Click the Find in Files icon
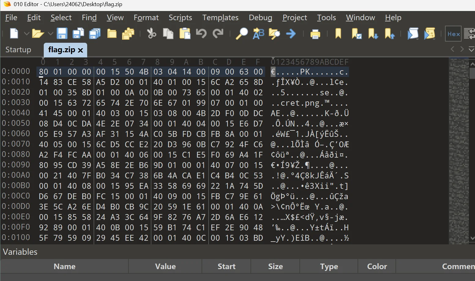475x281 pixels. (274, 33)
